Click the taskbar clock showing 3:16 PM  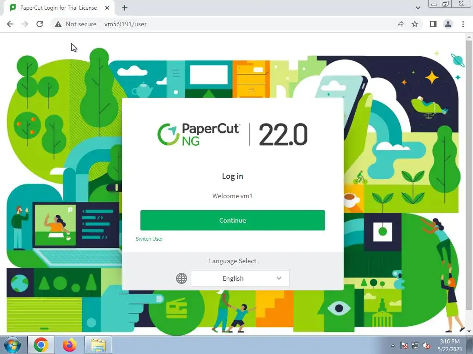coord(450,345)
